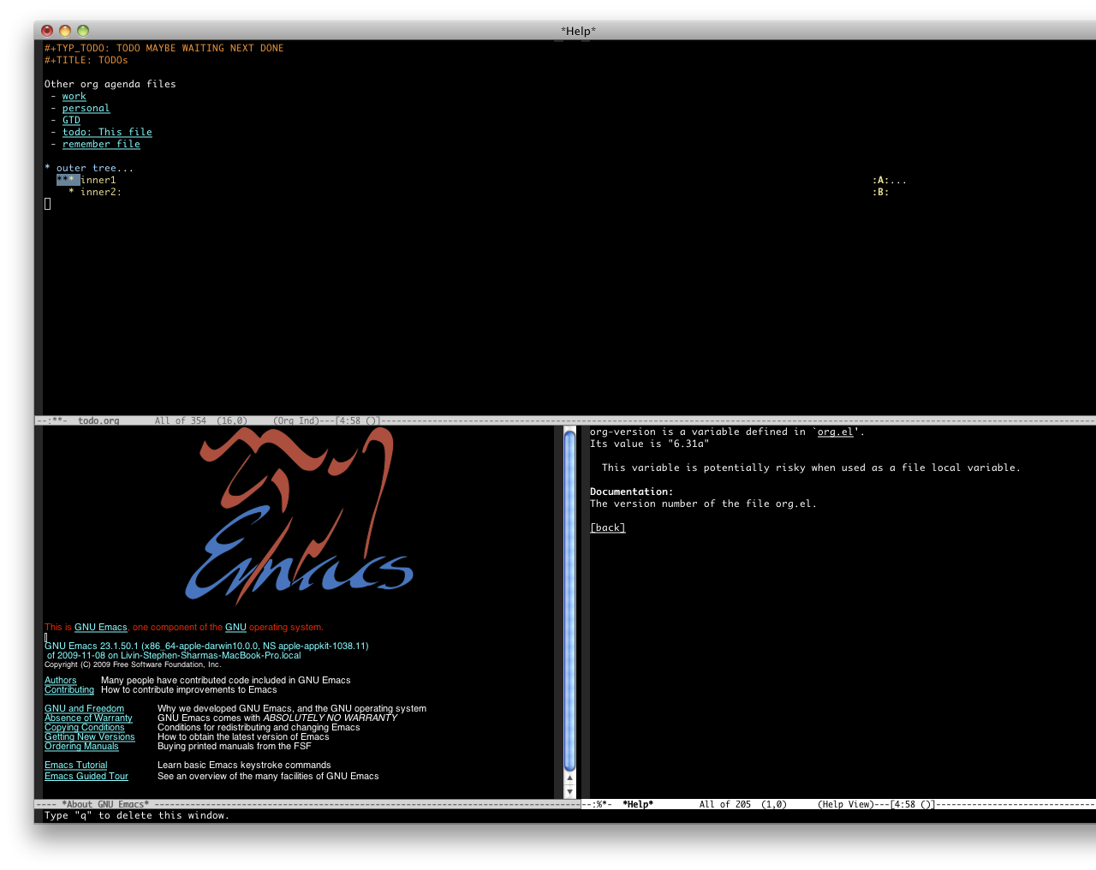Screen dimensions: 1096x870
Task: Open the "Ordering Manuals" link
Action: [x=81, y=746]
